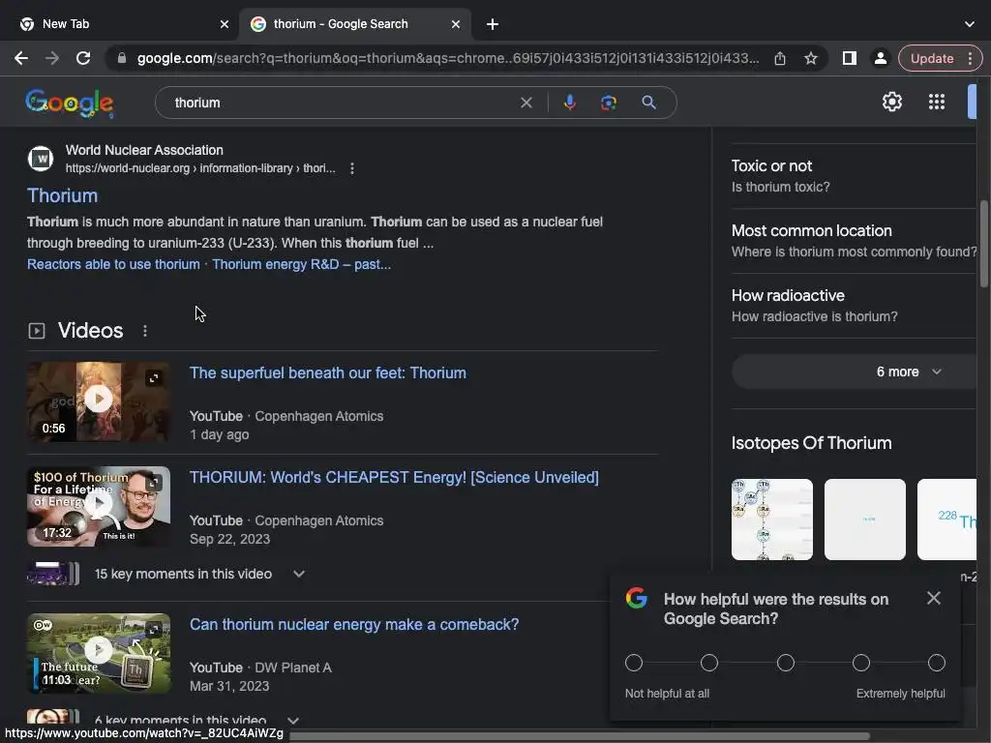Close the thorium Google Search tab
The width and height of the screenshot is (991, 743).
point(456,24)
